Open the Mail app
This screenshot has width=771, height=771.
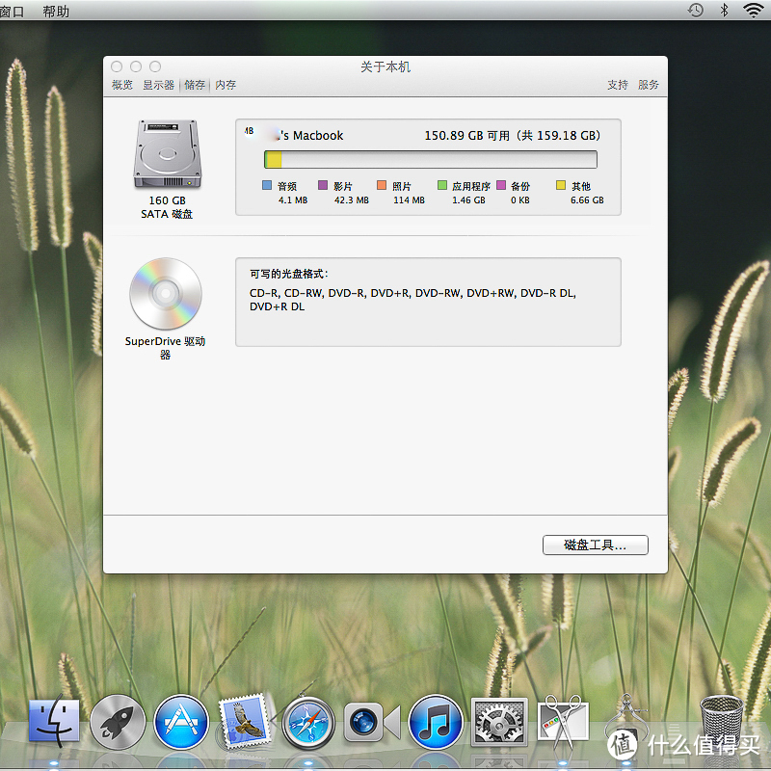245,721
